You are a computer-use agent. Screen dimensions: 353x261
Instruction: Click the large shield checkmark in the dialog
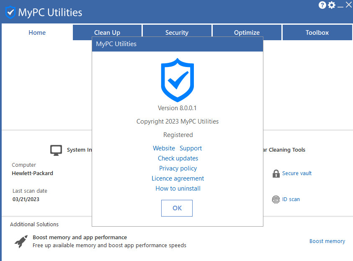pyautogui.click(x=178, y=80)
